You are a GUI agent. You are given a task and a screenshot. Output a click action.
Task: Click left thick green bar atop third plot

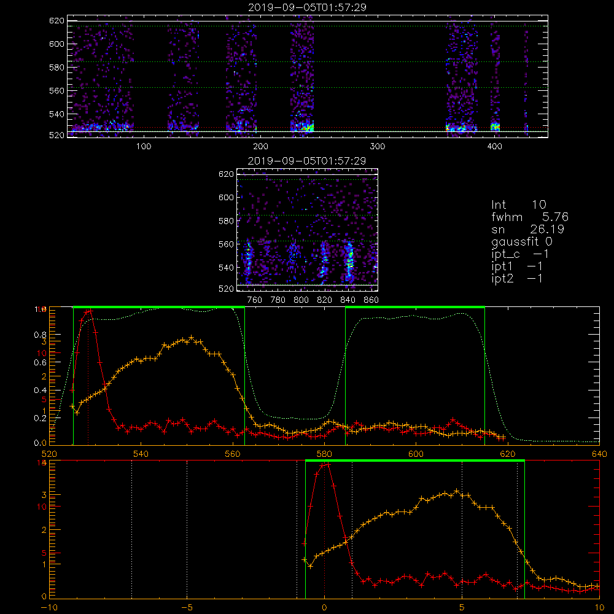pos(159,307)
